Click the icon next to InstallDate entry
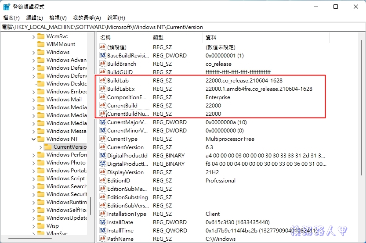 103,222
